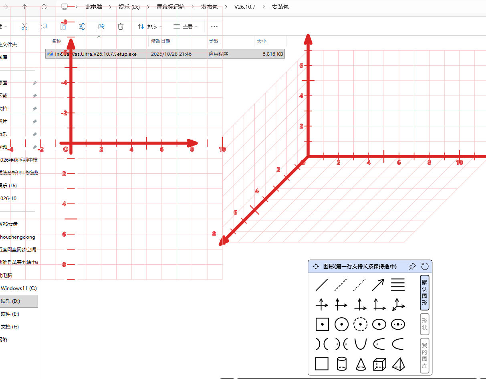The height and width of the screenshot is (379, 486).
Task: Choose the plain square shape in bottom row
Action: tap(322, 364)
